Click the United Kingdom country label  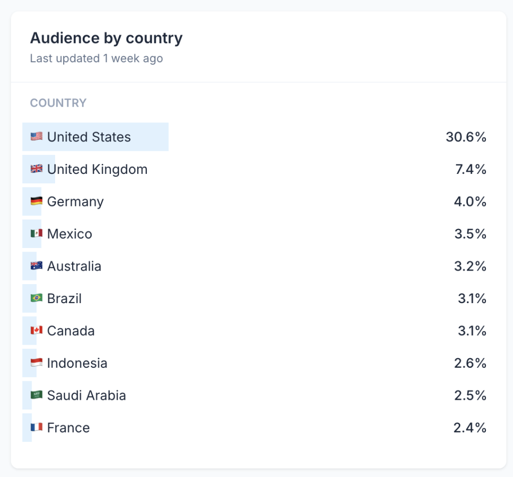pyautogui.click(x=97, y=169)
